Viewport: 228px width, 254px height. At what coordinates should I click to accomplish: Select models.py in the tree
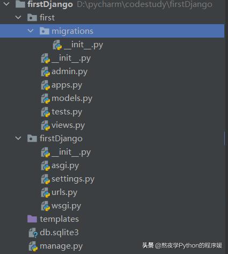click(72, 98)
